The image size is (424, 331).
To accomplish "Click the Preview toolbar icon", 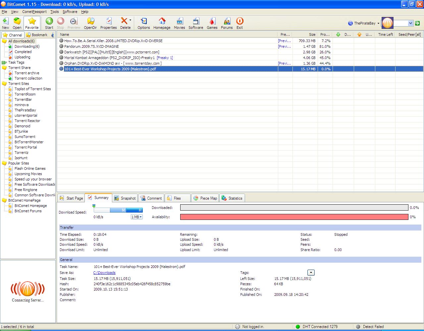I will click(74, 23).
